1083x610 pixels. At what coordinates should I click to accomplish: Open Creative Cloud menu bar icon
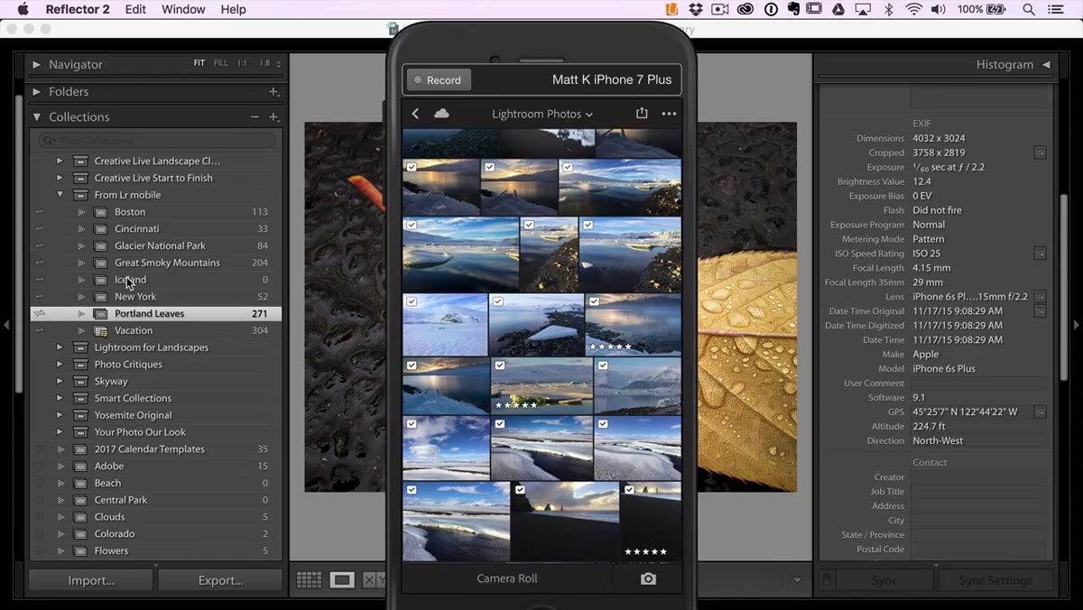pyautogui.click(x=745, y=9)
